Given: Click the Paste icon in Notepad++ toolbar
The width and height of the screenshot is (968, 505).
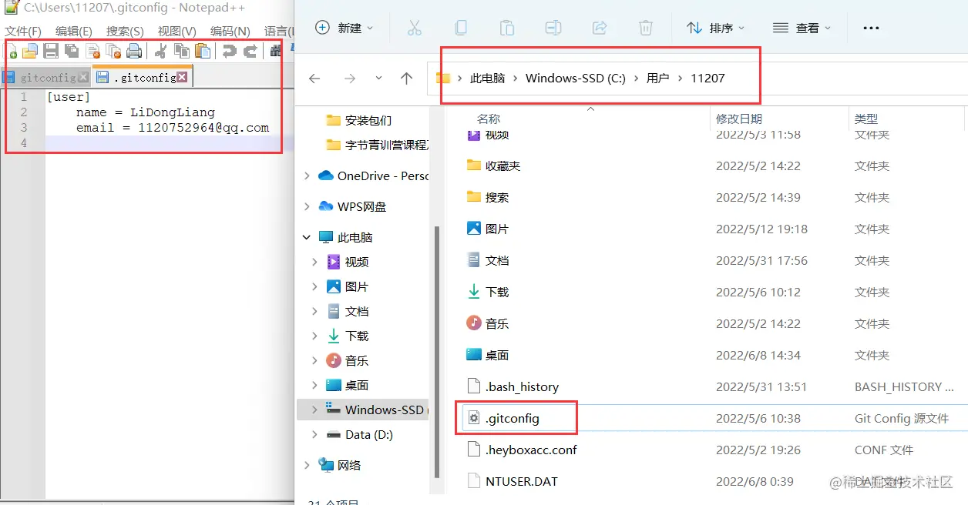Looking at the screenshot, I should click(x=203, y=52).
